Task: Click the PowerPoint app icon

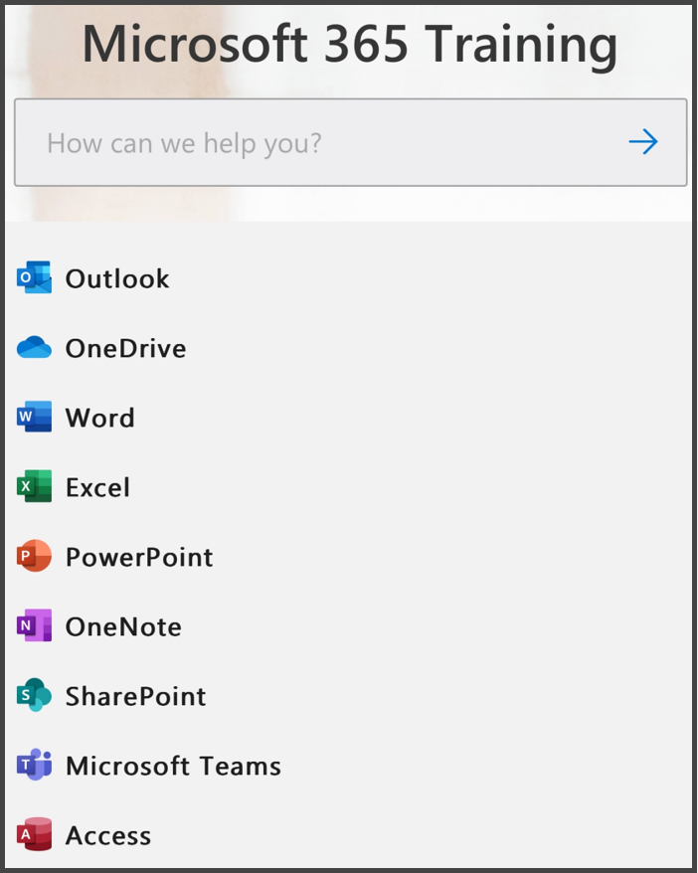Action: coord(34,556)
